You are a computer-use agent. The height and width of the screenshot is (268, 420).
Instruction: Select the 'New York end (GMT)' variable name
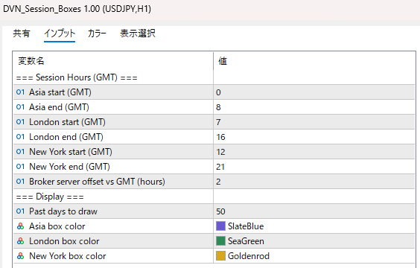(x=70, y=167)
